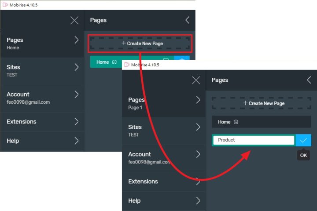This screenshot has height=211, width=317.
Task: Expand Pages chevron showing Page 1 subtitle
Action: (198, 100)
